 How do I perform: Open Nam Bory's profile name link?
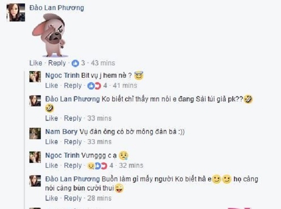click(x=61, y=132)
